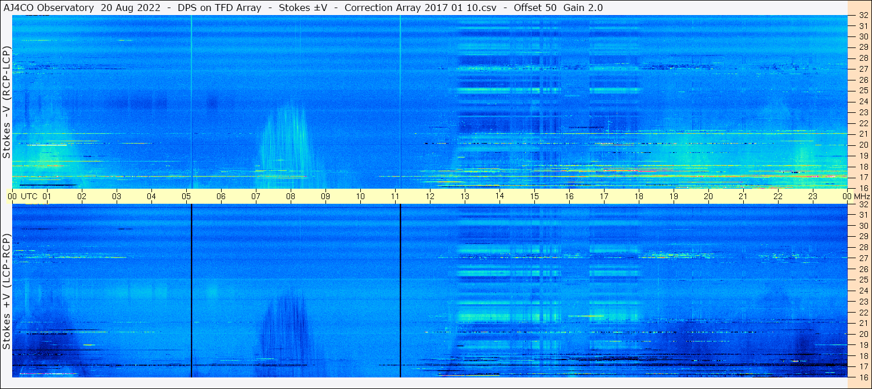Click the "Stokes +V (LCP-RCP)" axis label

click(6, 291)
